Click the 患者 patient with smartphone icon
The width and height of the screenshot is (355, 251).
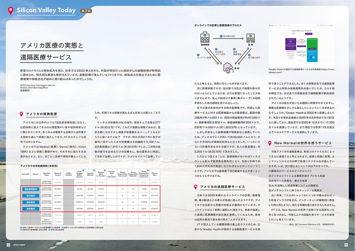228,68
